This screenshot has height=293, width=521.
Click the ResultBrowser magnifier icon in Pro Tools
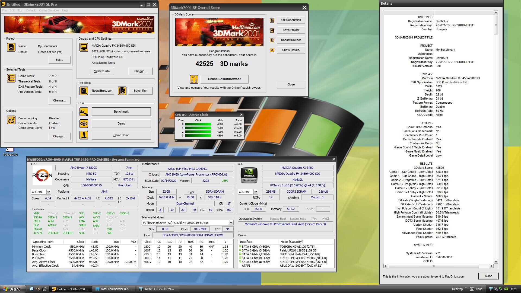click(84, 91)
